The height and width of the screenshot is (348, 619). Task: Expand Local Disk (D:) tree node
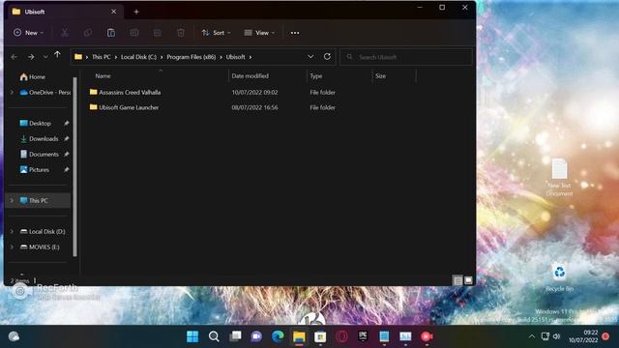[x=12, y=232]
